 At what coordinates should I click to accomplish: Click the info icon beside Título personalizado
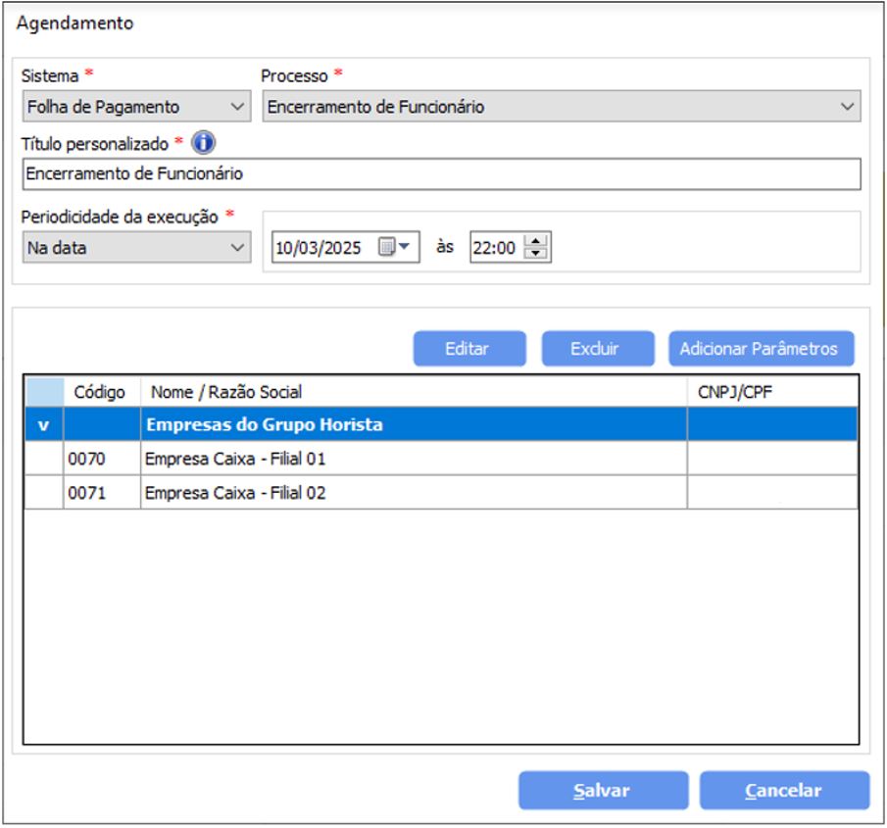(203, 142)
